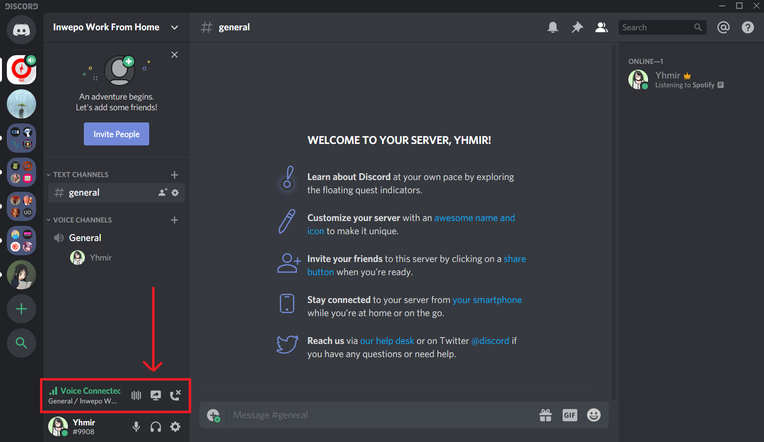Start screen share from voice panel
Screen dimensions: 764x442
(156, 395)
